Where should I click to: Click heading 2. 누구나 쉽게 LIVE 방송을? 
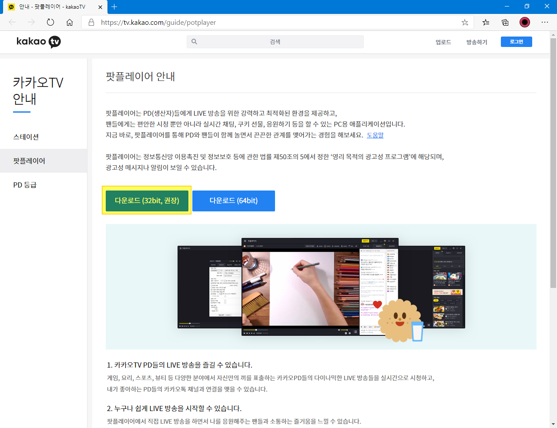pos(174,408)
